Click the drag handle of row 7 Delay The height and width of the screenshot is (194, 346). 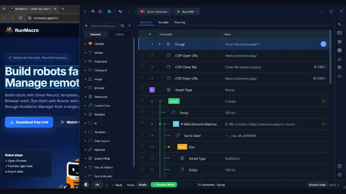[x=143, y=112]
